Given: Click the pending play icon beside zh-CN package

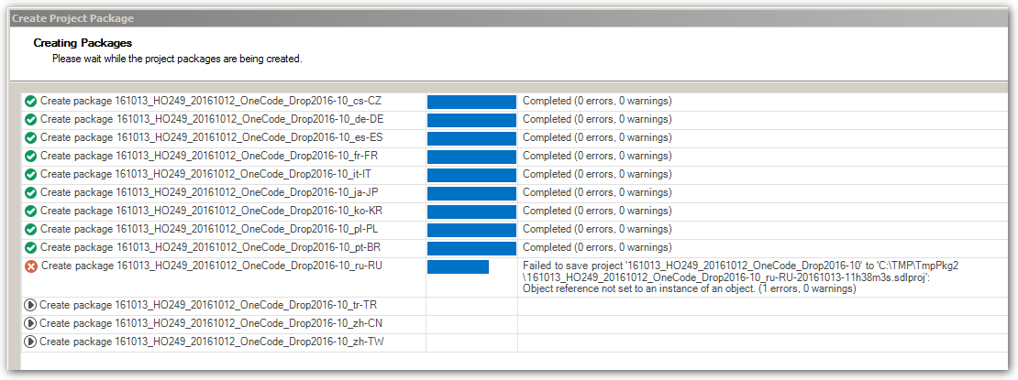Looking at the screenshot, I should 30,323.
